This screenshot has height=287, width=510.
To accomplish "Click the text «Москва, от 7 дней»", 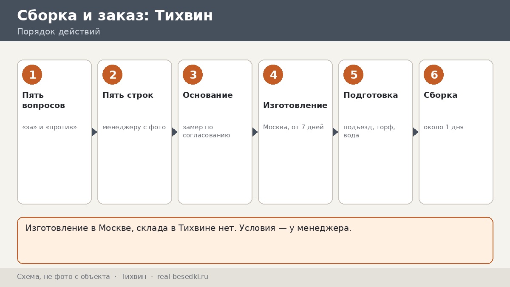I will coord(293,127).
